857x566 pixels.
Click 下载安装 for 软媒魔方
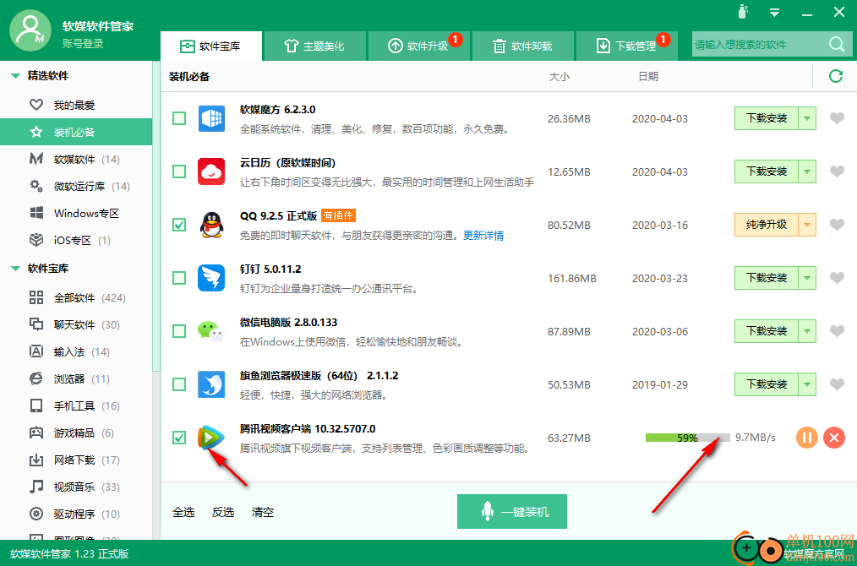coord(767,118)
